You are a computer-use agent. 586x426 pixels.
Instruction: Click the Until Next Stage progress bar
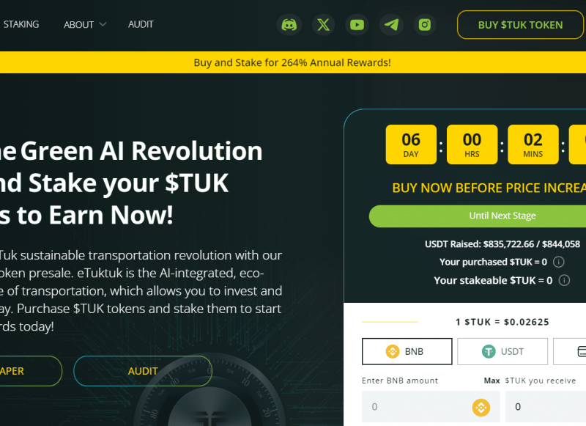(x=478, y=216)
